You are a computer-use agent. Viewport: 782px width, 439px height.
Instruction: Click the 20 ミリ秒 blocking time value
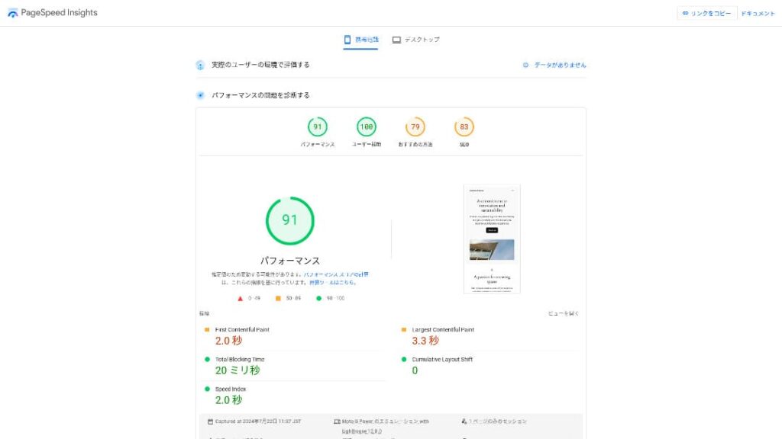(238, 370)
